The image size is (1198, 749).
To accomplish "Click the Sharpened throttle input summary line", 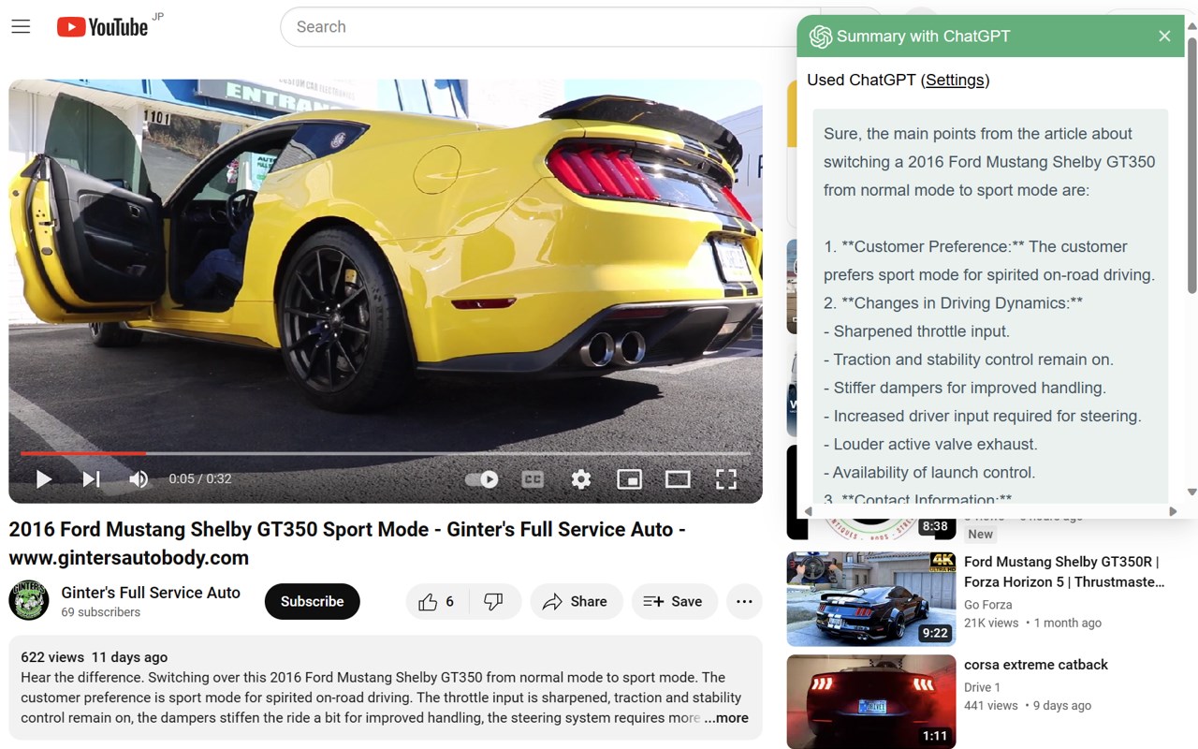I will coord(916,331).
